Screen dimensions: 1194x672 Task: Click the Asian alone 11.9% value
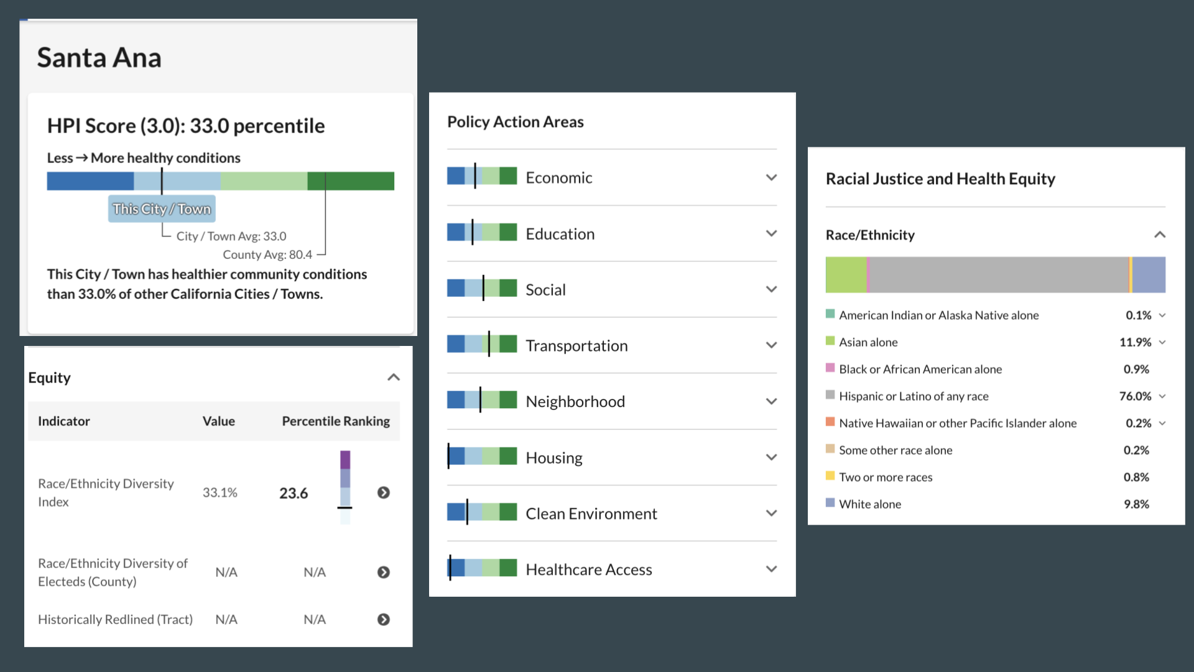pos(1136,342)
